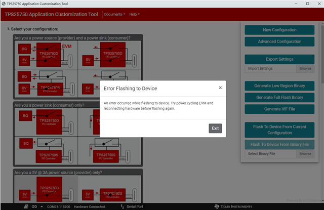Select TPS25750D 5V-only source/sink configuration
Screen dimensions: 324x210
(x=109, y=55)
